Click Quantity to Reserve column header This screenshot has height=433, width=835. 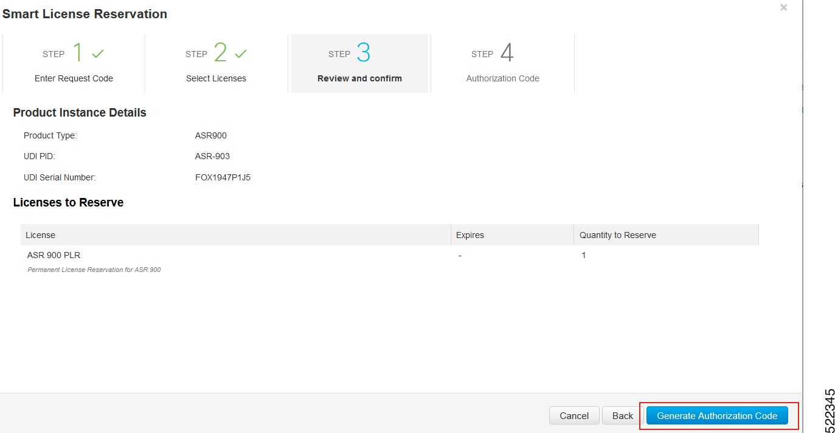click(667, 235)
